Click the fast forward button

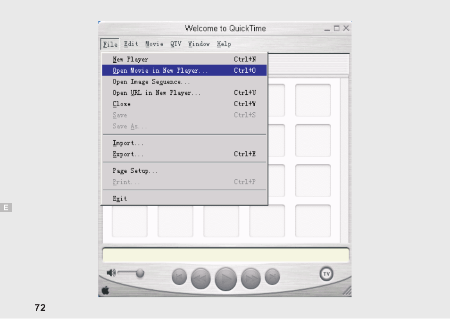250,278
